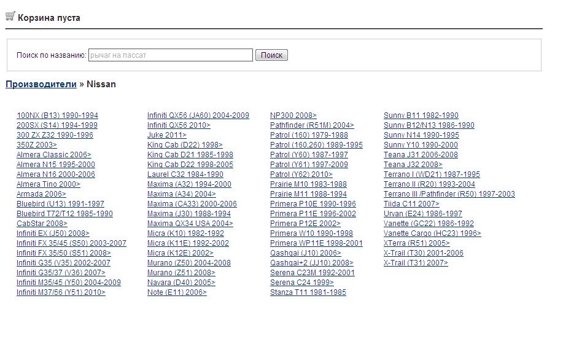Viewport: 563px width, 352px height.
Task: Select Infiniti QX56 2010>
Action: click(179, 125)
